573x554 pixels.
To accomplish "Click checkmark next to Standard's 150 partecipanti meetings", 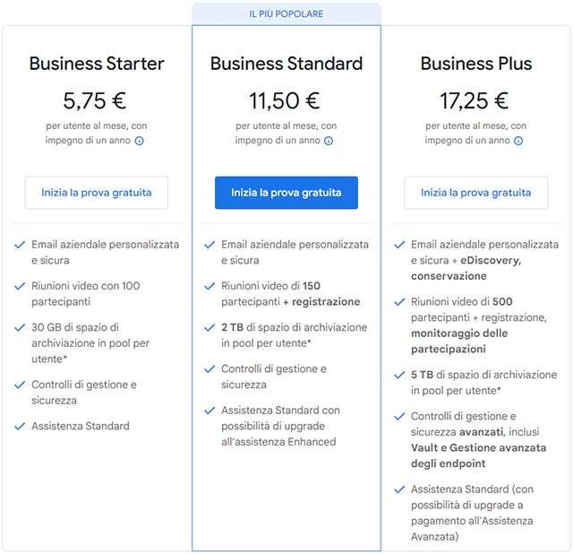I will pos(210,286).
